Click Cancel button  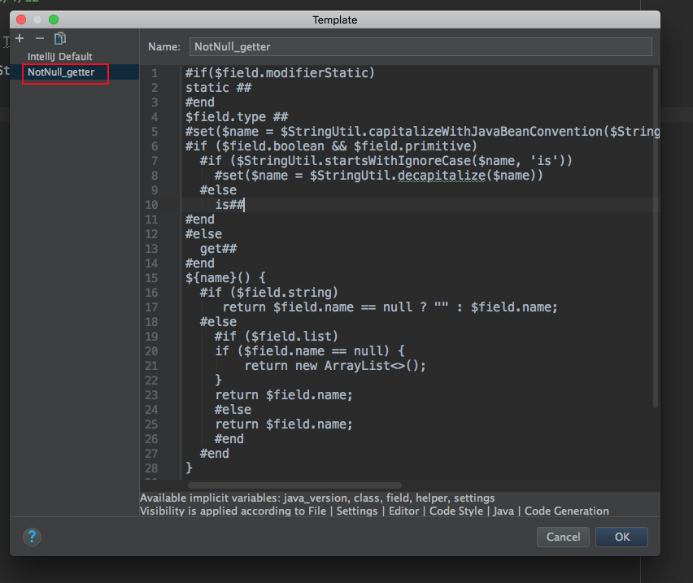click(563, 537)
